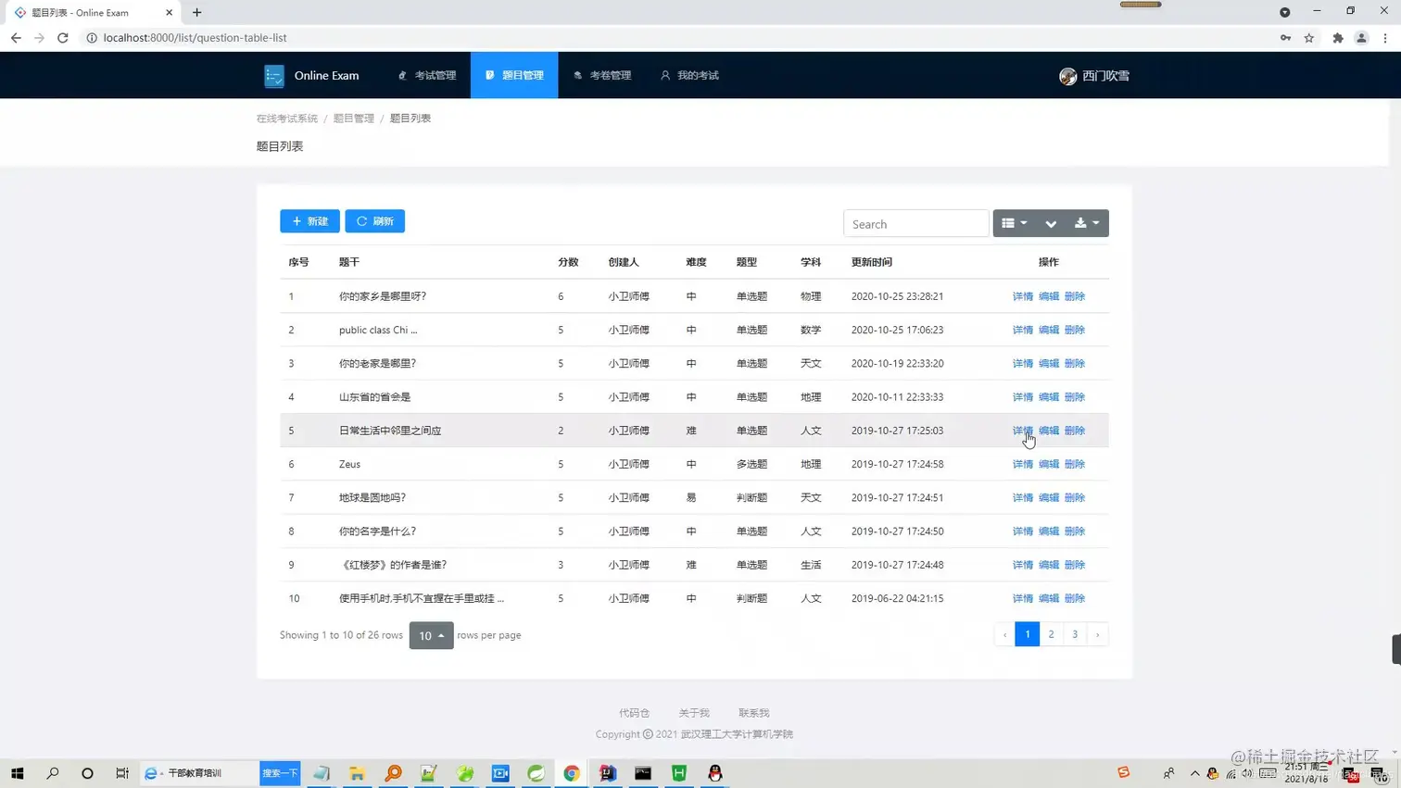1401x788 pixels.
Task: Launch IntelliJ IDEA from the taskbar
Action: click(x=607, y=773)
